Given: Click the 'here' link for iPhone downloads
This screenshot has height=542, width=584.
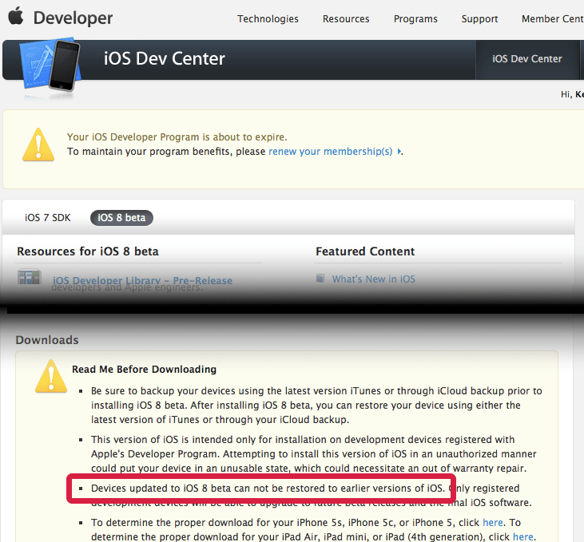Looking at the screenshot, I should 493,523.
